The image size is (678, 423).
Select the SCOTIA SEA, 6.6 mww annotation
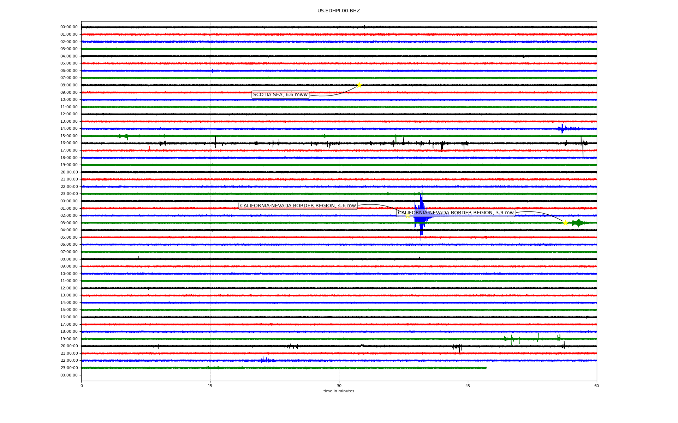point(280,94)
